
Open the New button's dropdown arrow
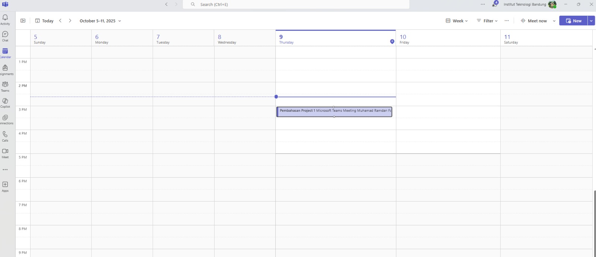point(591,21)
